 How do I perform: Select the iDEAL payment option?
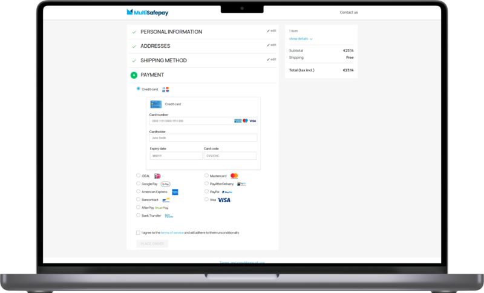(x=139, y=176)
